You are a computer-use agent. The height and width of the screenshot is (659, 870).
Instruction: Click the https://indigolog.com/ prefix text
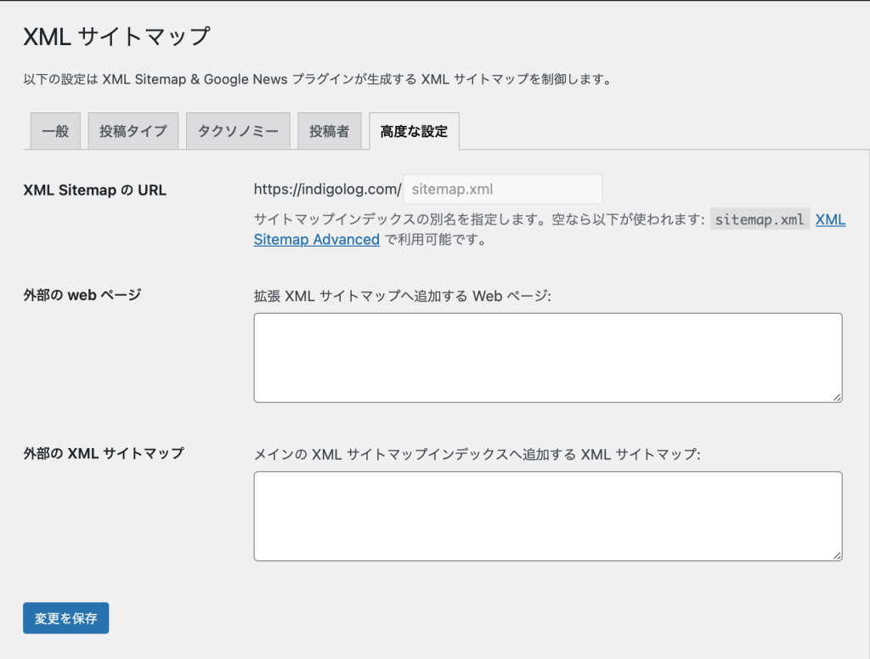pyautogui.click(x=327, y=190)
